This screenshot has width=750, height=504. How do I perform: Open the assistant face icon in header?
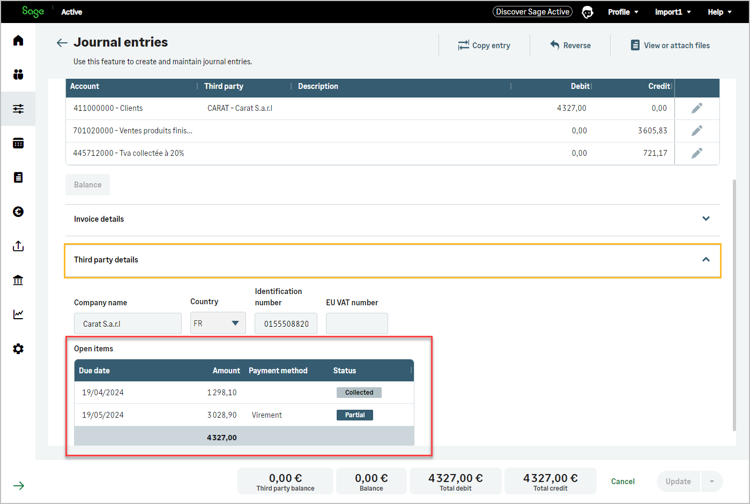pyautogui.click(x=588, y=12)
